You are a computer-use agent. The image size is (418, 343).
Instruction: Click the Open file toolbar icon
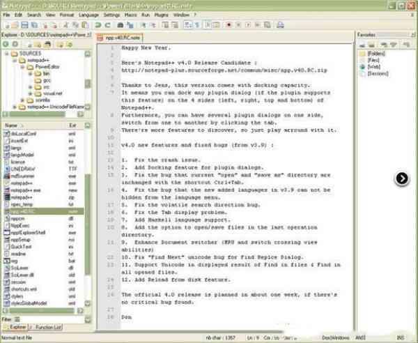[x=15, y=25]
